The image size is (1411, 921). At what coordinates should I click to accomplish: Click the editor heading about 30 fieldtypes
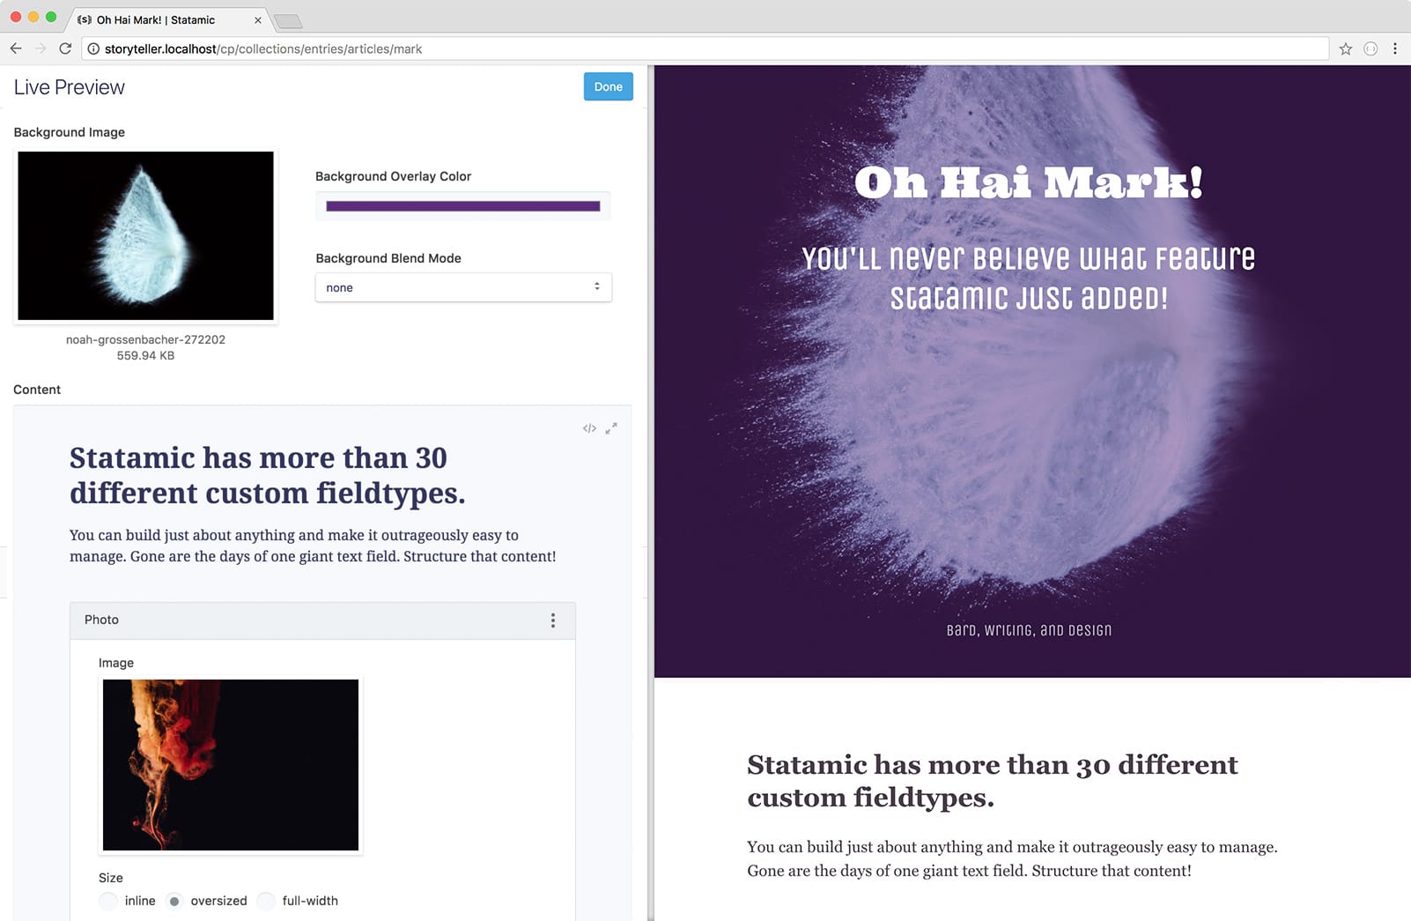point(267,475)
